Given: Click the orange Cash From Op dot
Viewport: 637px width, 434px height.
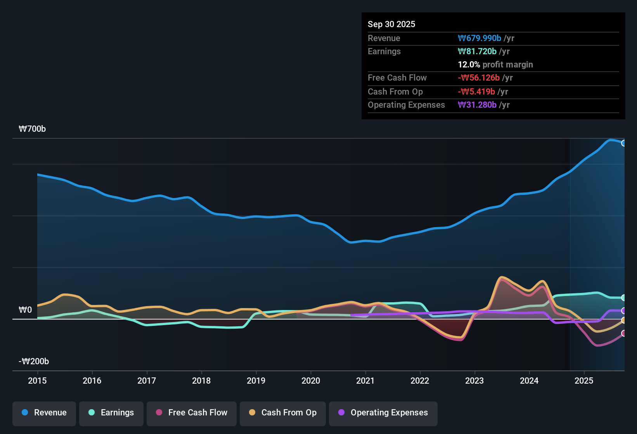Looking at the screenshot, I should (x=252, y=413).
